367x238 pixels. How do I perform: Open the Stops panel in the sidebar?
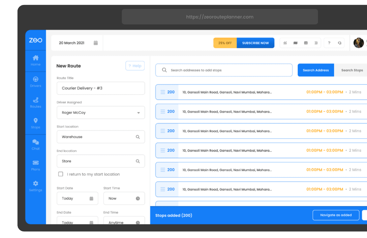[x=35, y=123]
